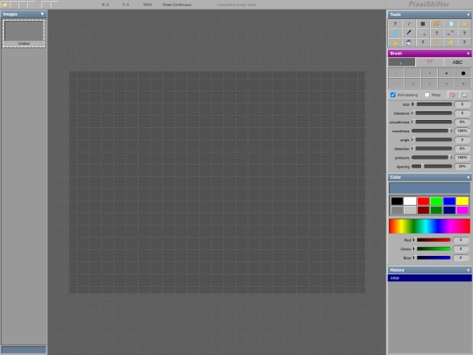Switch to the ABC text tab
This screenshot has width=473, height=355.
point(457,62)
